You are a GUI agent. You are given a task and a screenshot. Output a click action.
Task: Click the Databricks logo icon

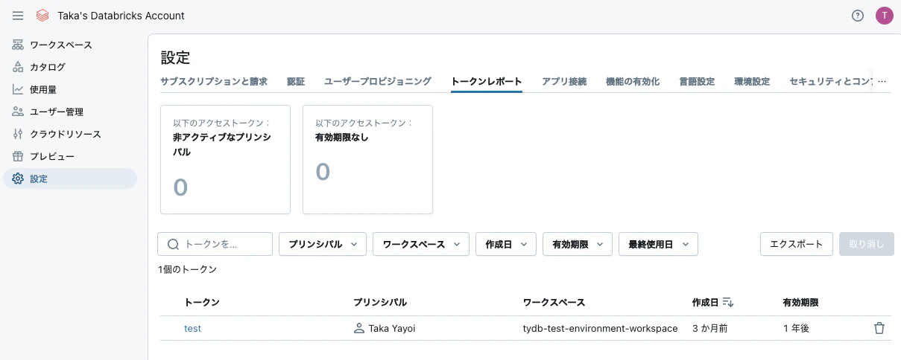point(42,16)
